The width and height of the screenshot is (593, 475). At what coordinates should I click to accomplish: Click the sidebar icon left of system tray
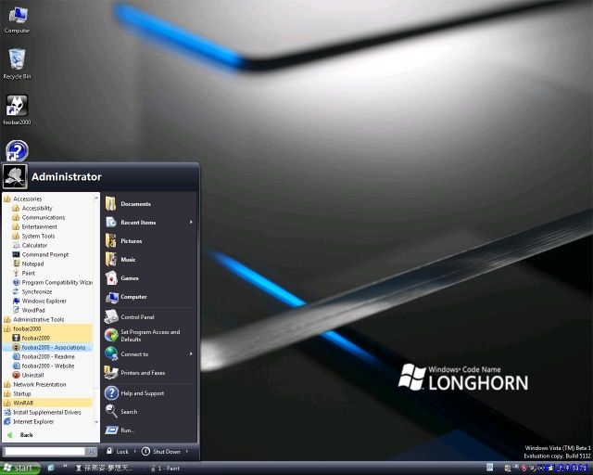click(x=490, y=468)
